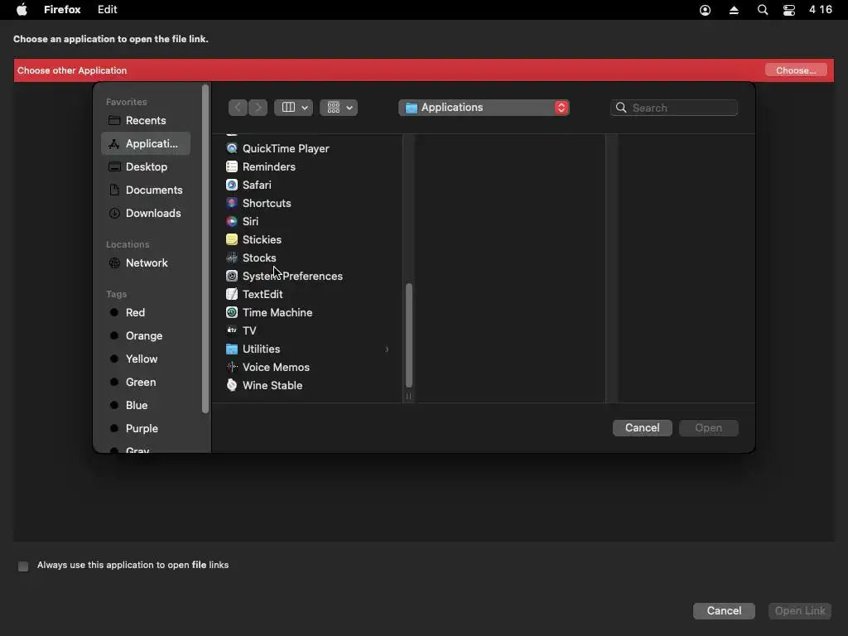The height and width of the screenshot is (636, 848).
Task: Click the Choose... button
Action: point(796,70)
